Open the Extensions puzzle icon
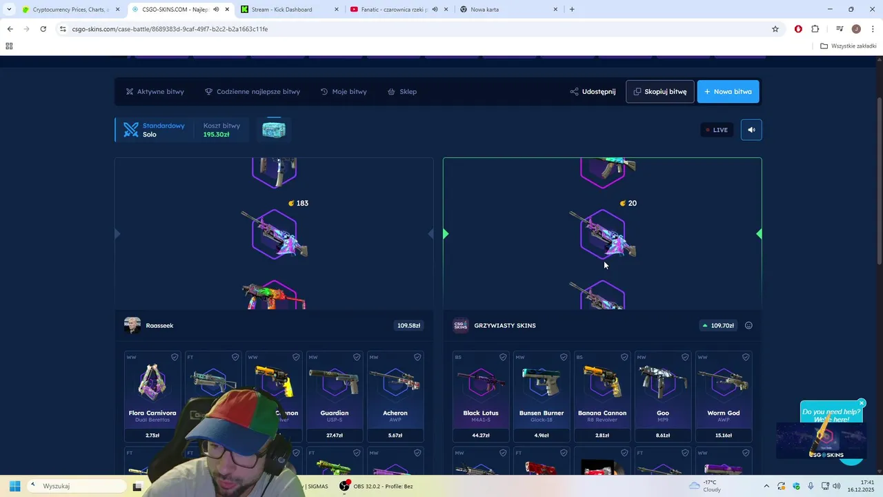 815,29
